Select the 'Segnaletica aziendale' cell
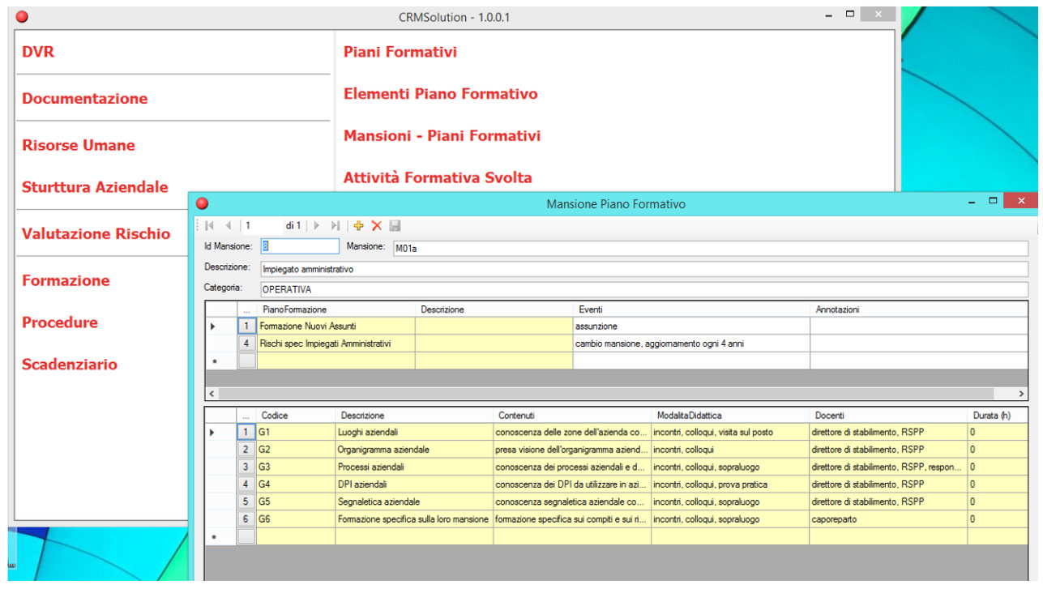 (414, 502)
